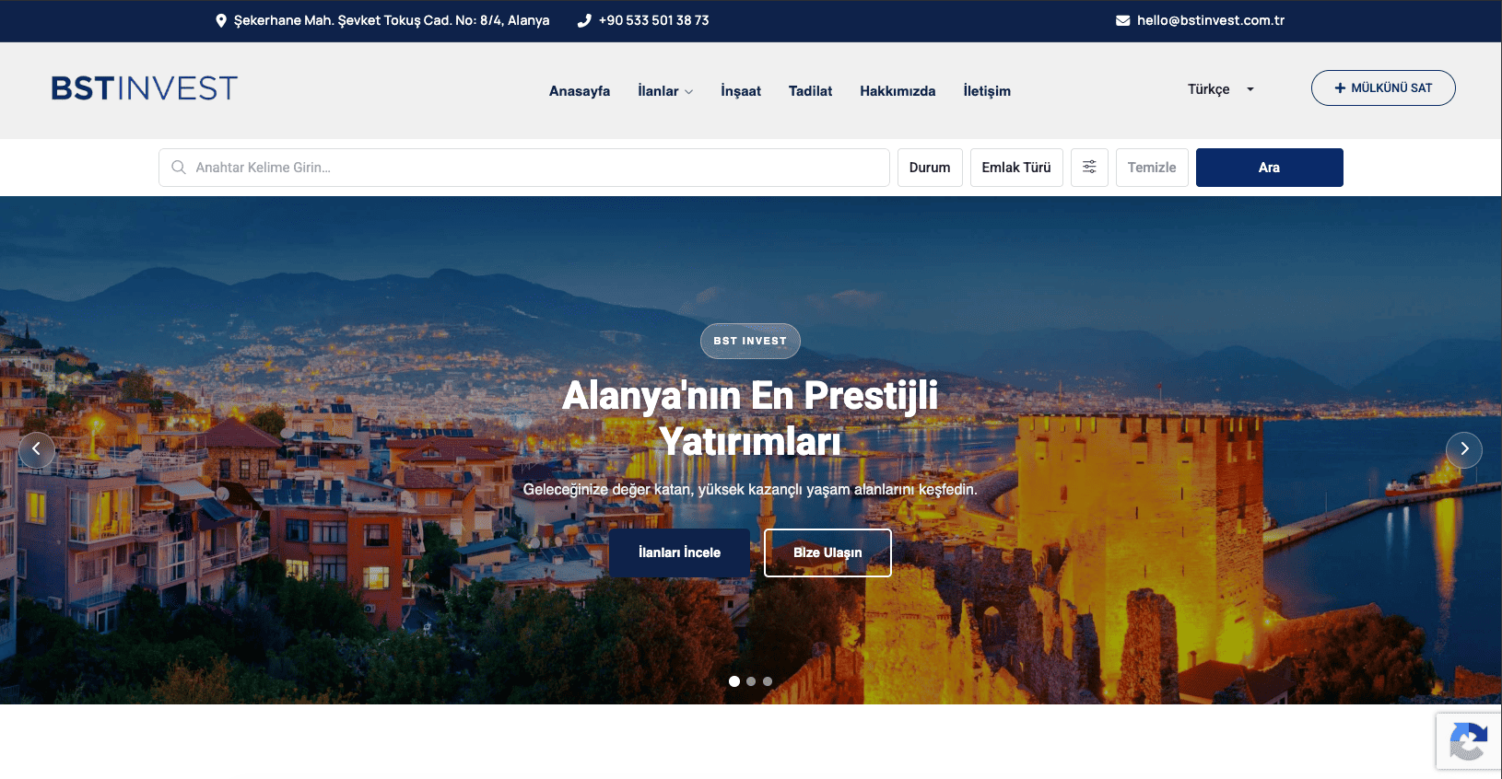Click the Ara search button
Screen dimensions: 1502x779
[1269, 168]
